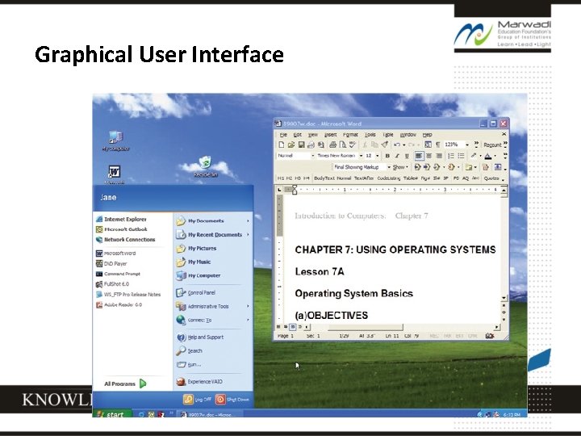Screen dimensions: 581x436
Task: Open Network Connections in Start menu
Action: tap(126, 240)
